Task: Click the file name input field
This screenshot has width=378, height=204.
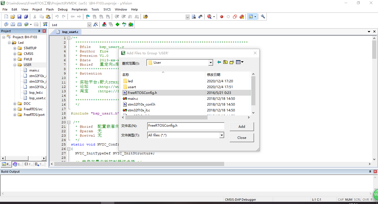Action: [x=185, y=126]
